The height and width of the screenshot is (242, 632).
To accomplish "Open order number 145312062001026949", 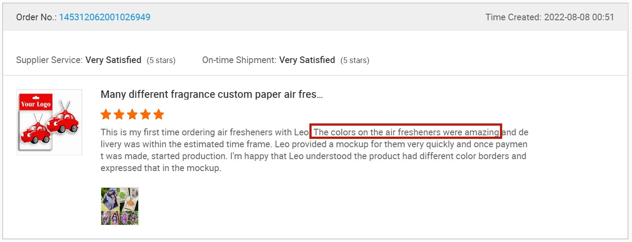I will [105, 17].
